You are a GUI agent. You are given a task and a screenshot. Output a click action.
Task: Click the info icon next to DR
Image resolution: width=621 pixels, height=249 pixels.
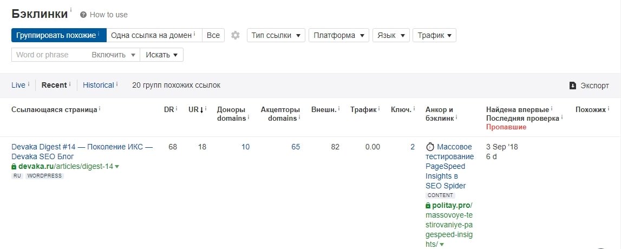pos(177,108)
